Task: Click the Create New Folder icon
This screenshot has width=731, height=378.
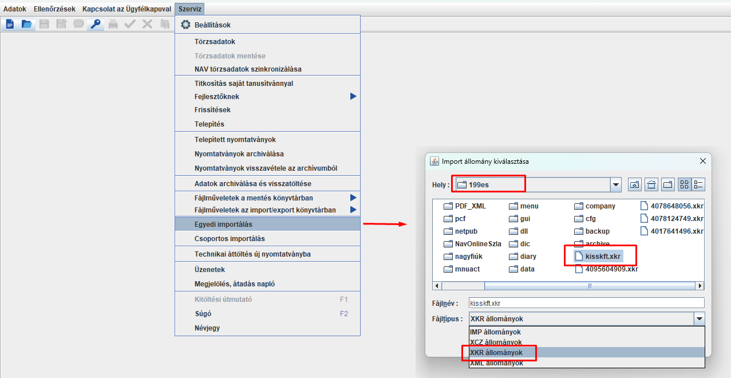Action: [668, 184]
